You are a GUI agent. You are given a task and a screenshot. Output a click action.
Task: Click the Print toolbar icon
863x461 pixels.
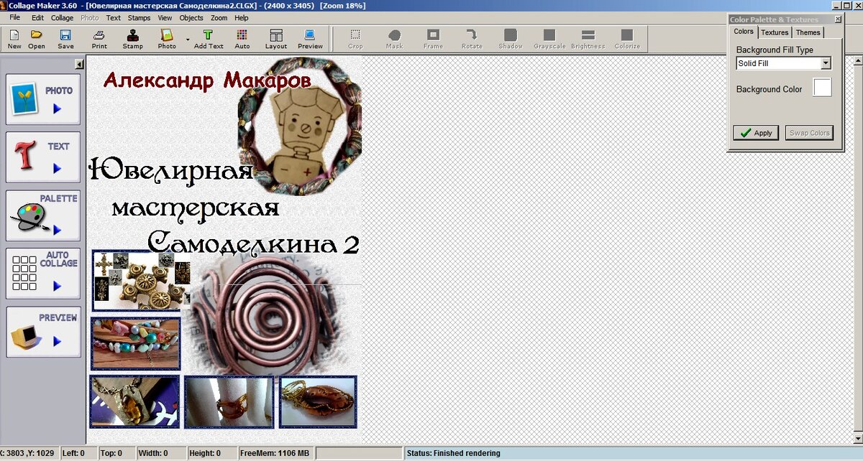click(x=99, y=39)
